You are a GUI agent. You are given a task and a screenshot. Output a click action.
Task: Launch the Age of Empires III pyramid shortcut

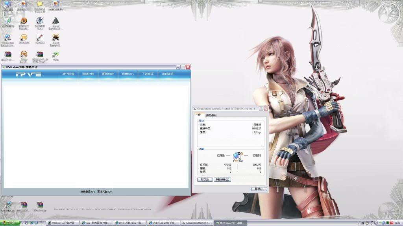click(55, 21)
